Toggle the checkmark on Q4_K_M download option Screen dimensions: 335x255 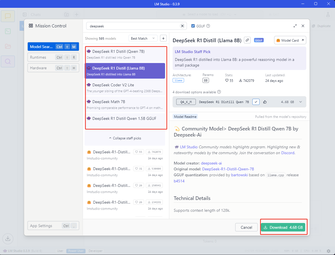(256, 102)
